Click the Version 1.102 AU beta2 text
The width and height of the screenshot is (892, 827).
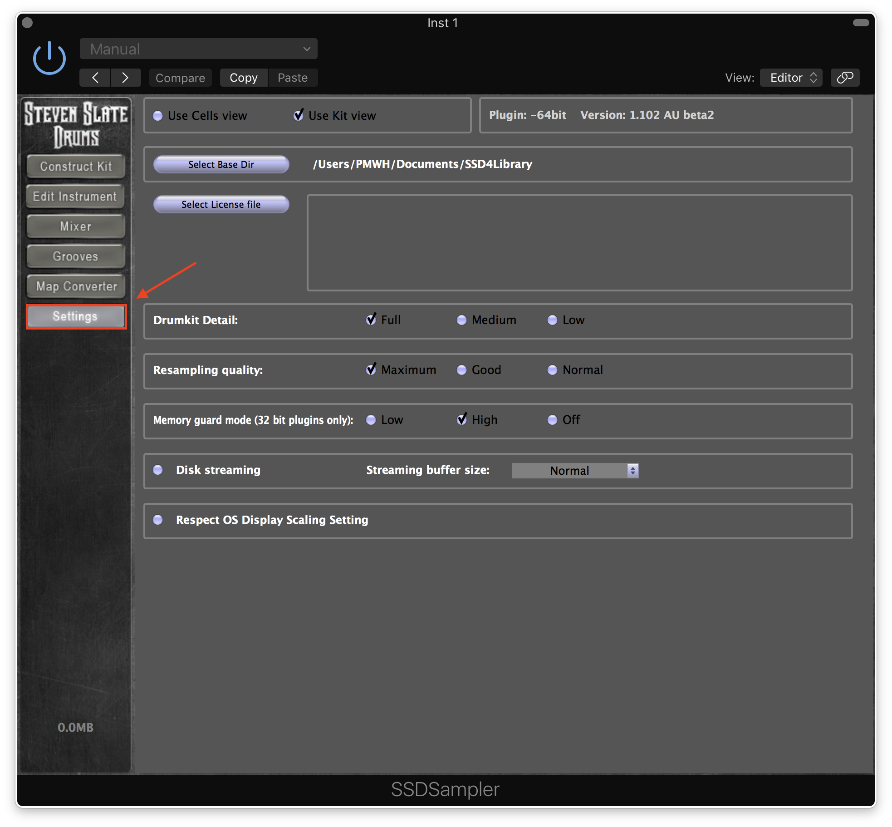point(647,115)
